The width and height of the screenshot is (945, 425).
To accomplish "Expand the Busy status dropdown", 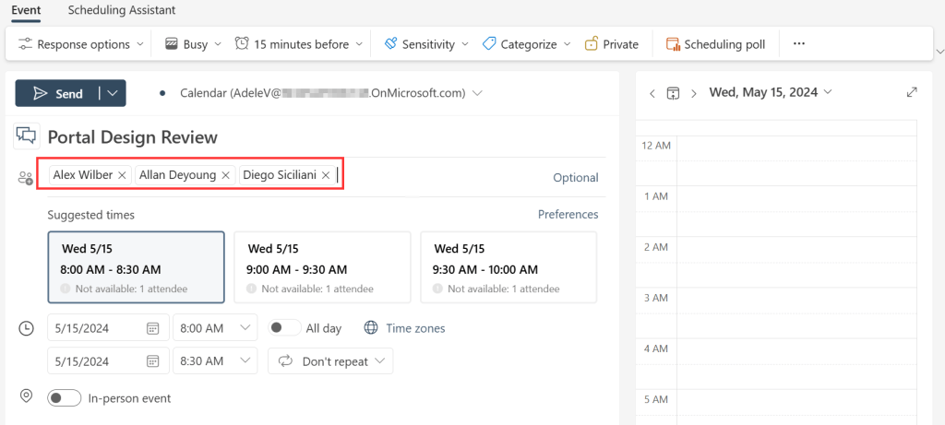I will 193,44.
